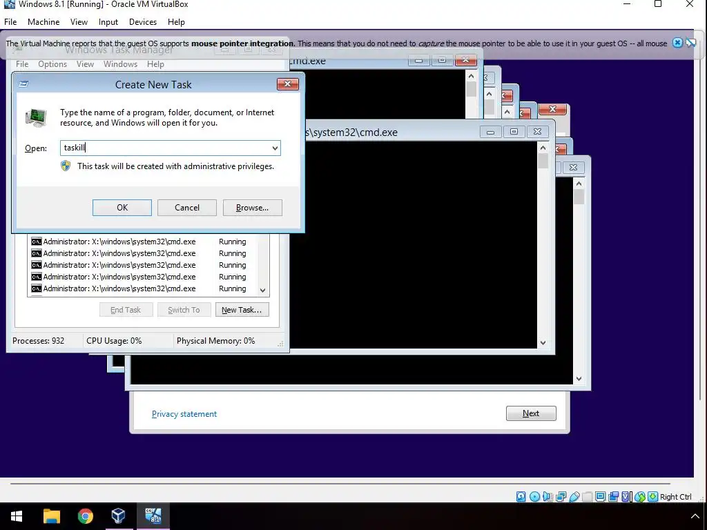Viewport: 707px width, 530px height.
Task: Click the don't-show-again icon on notification bar
Action: point(690,43)
